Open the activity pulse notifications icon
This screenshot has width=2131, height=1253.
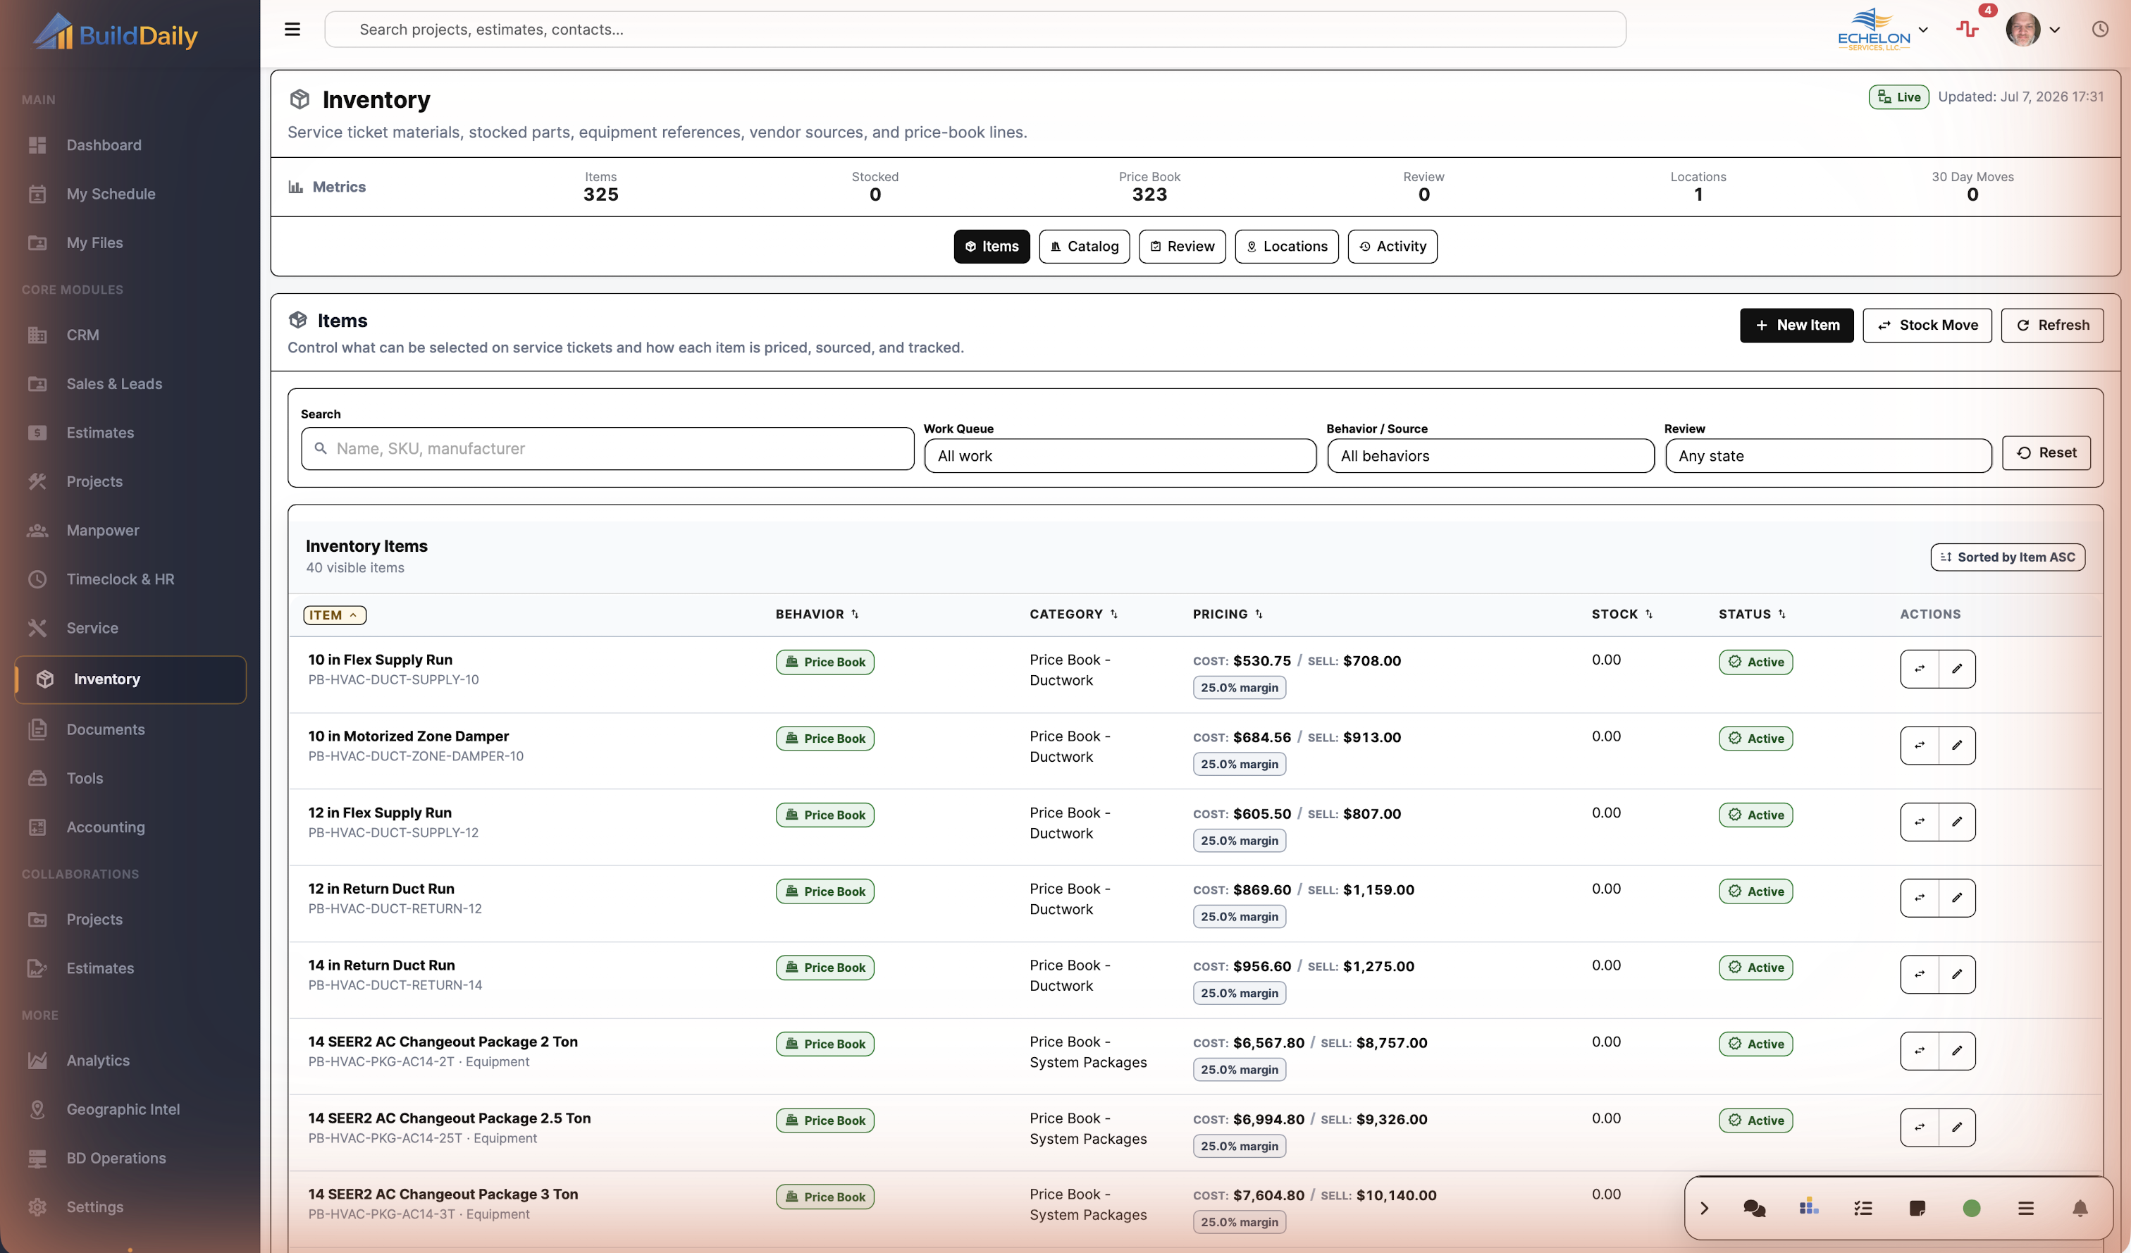pyautogui.click(x=1967, y=30)
